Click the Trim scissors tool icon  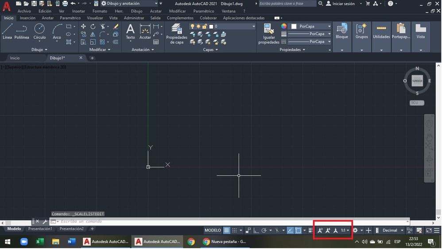(x=103, y=27)
